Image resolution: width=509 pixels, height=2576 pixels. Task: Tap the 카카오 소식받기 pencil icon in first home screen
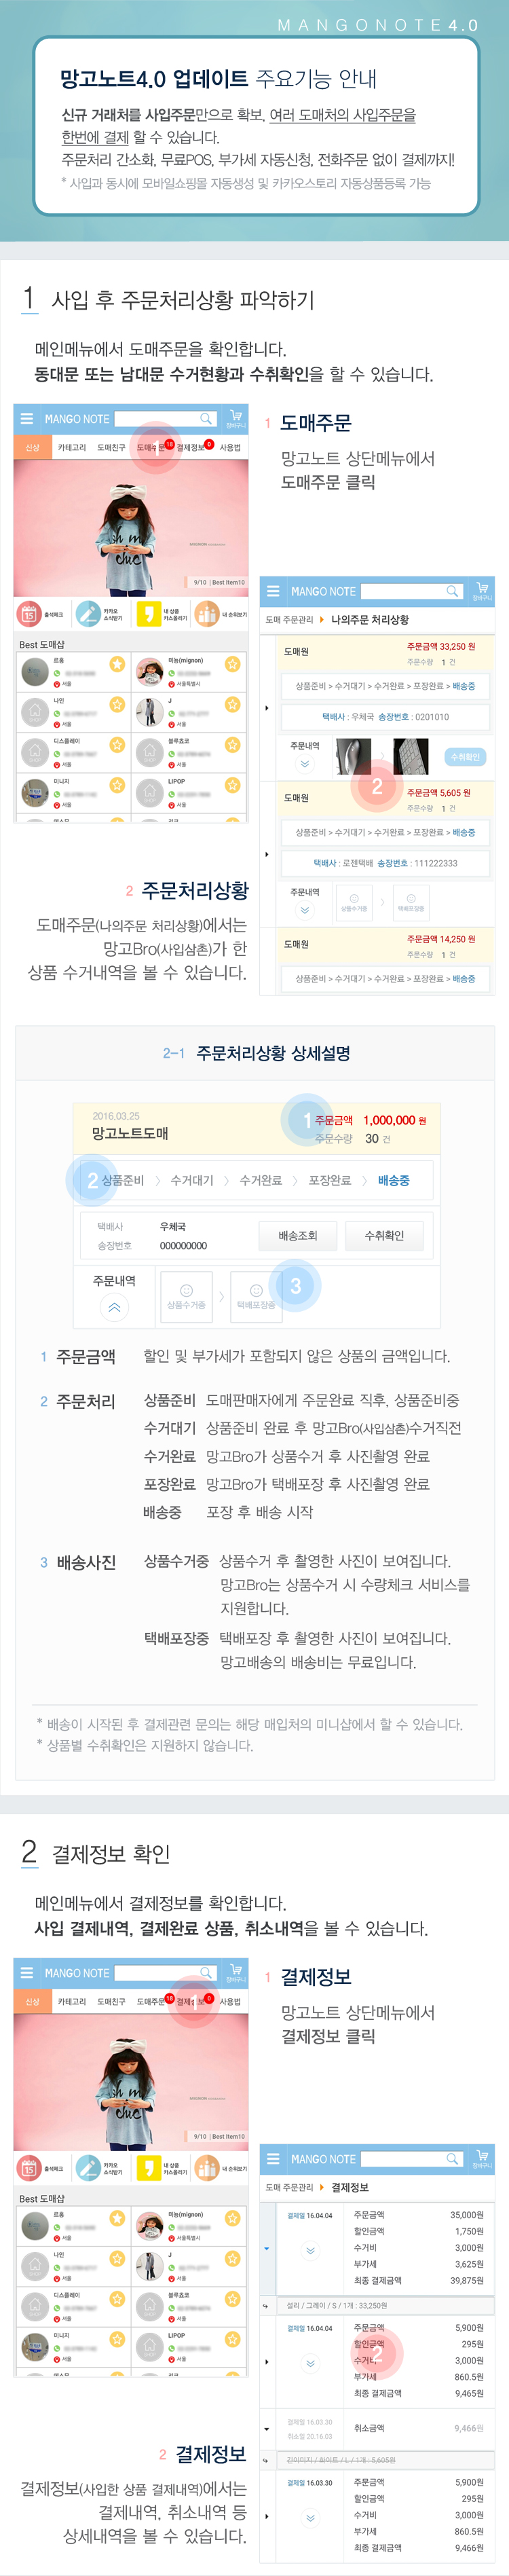click(88, 614)
